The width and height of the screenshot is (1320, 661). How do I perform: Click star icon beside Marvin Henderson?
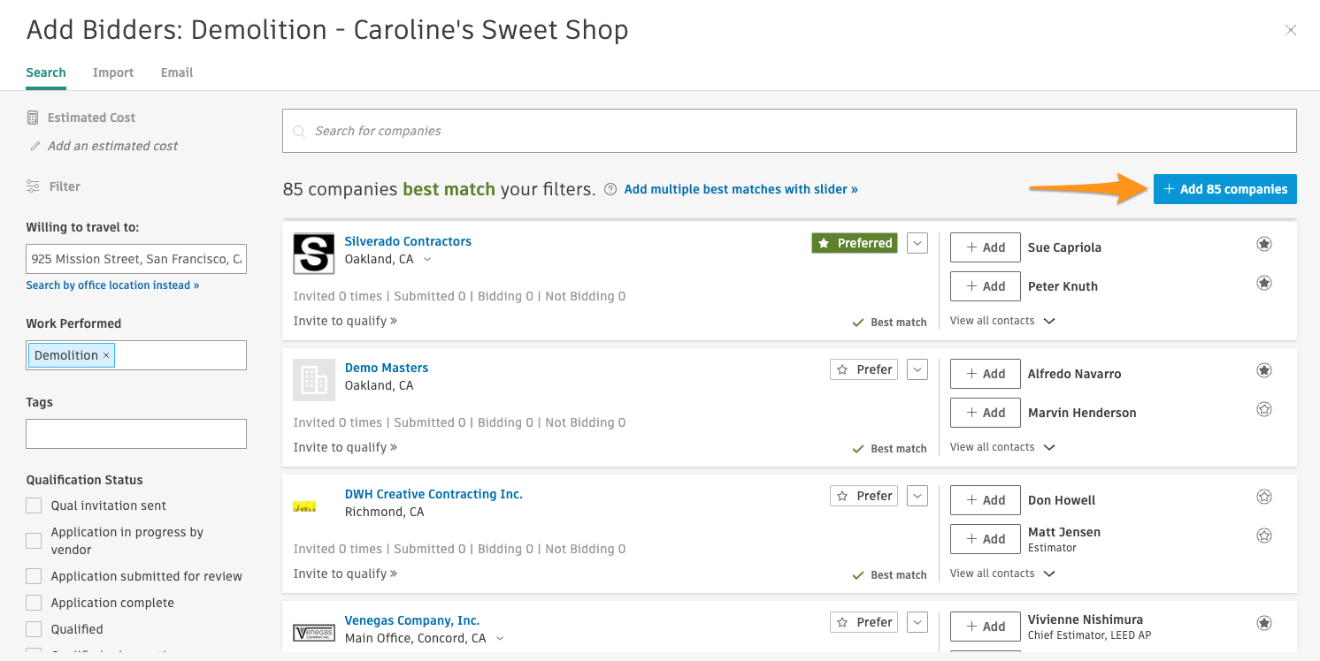coord(1264,409)
